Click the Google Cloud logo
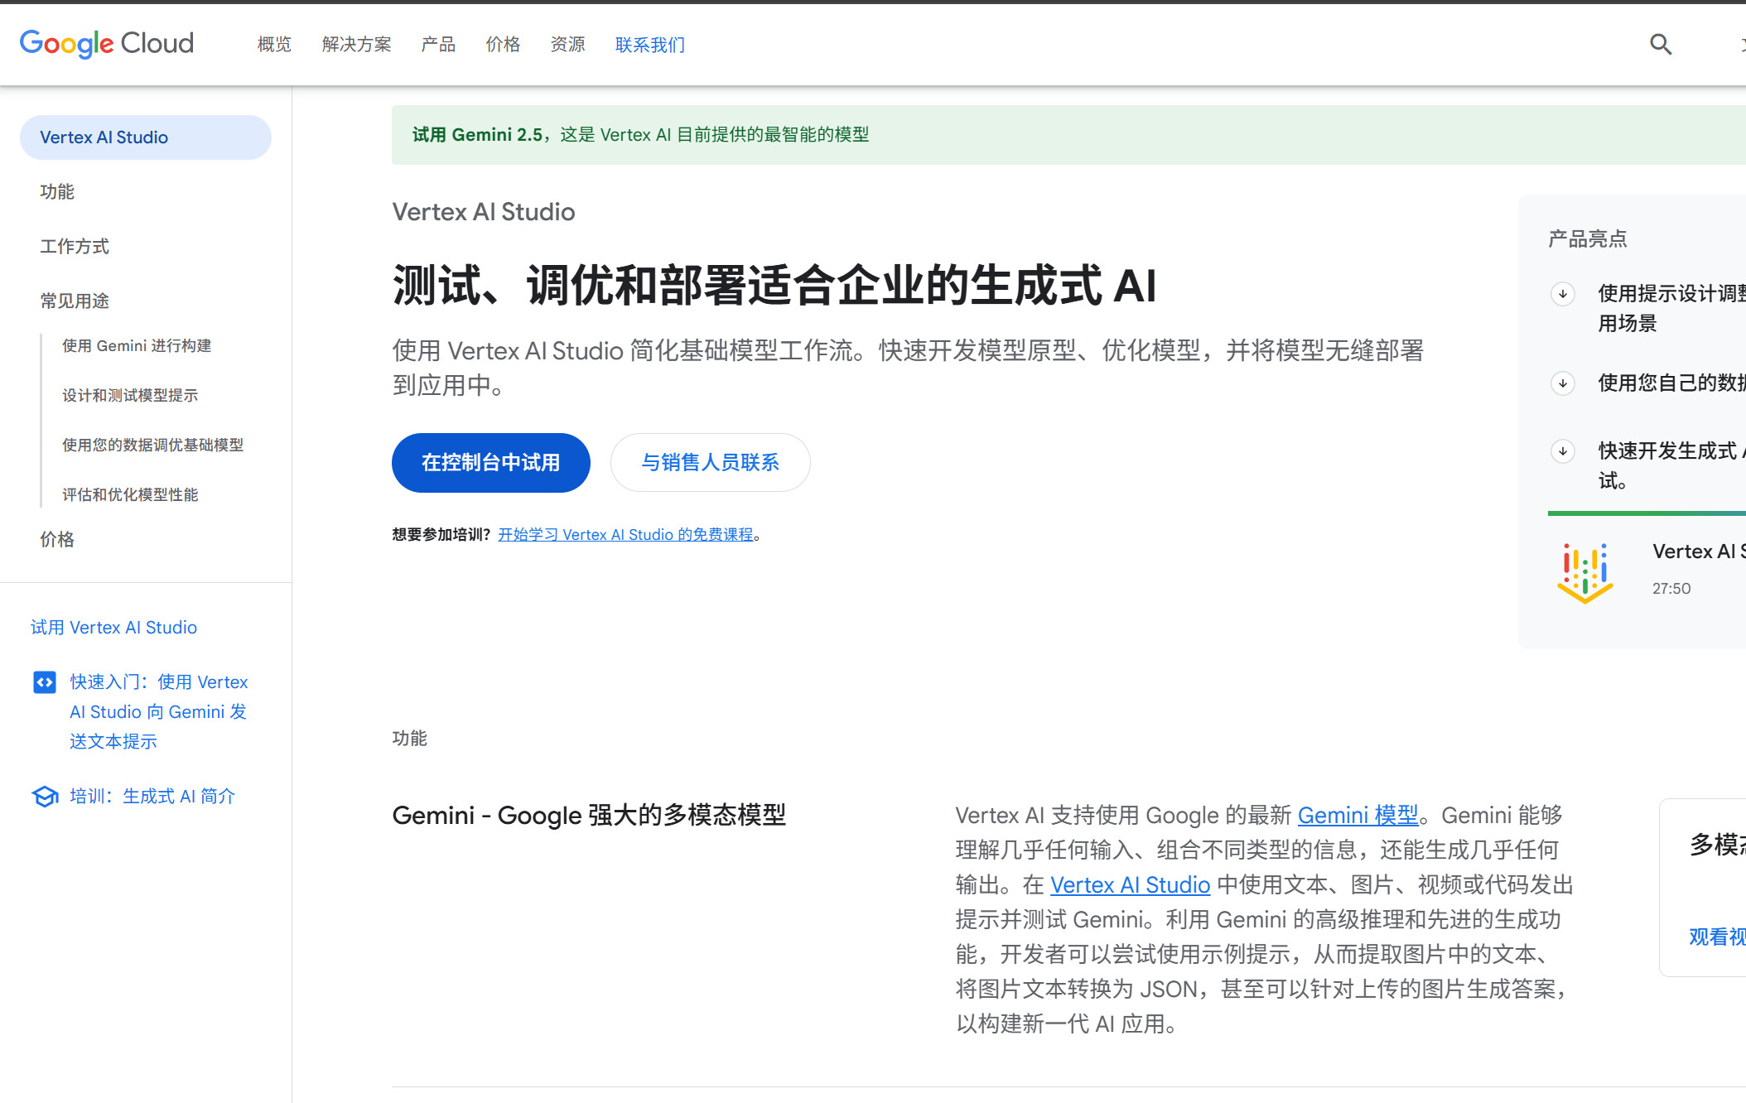The width and height of the screenshot is (1746, 1103). click(x=107, y=43)
